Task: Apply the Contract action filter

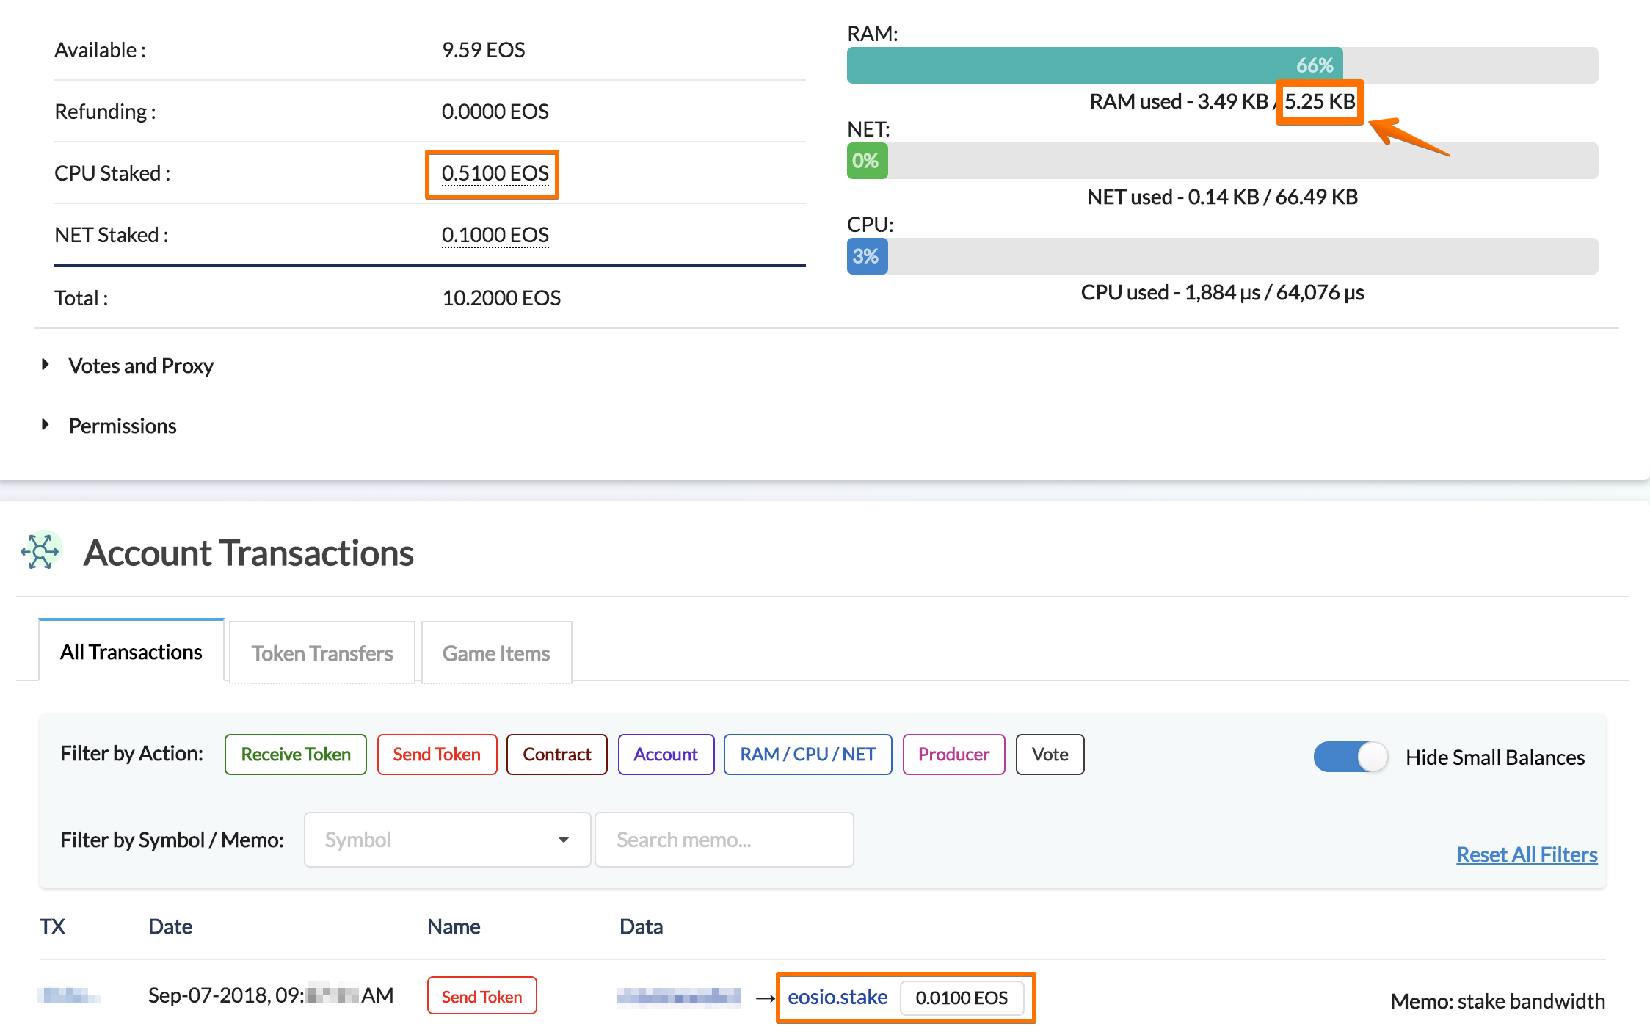Action: 557,755
